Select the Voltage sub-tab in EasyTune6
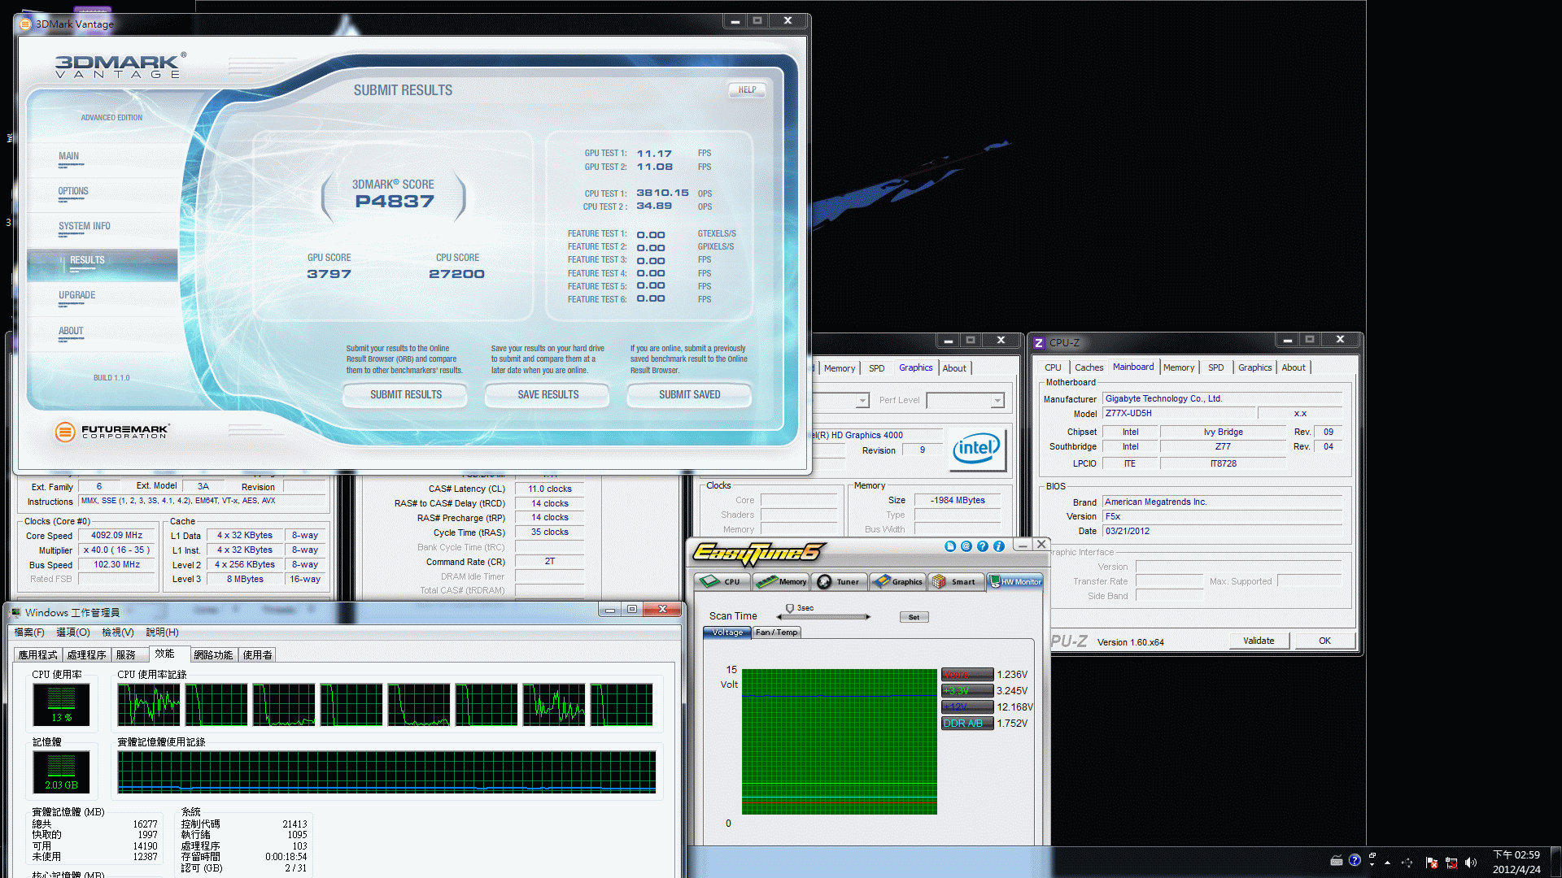The width and height of the screenshot is (1562, 878). point(727,632)
